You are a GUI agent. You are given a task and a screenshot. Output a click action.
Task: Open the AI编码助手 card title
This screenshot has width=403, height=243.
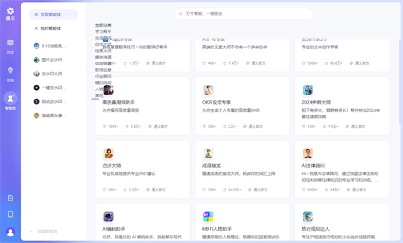coord(114,229)
